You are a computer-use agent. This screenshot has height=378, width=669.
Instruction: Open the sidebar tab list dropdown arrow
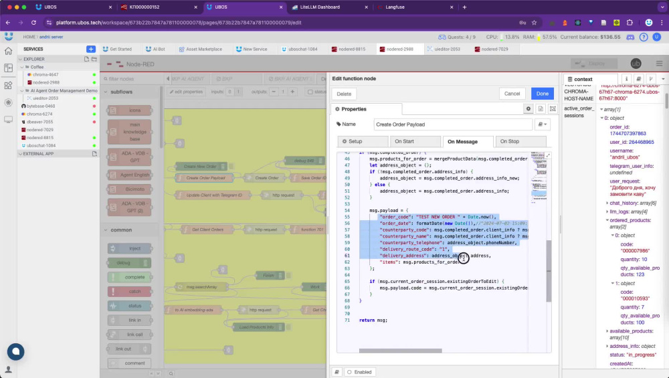coord(662,79)
